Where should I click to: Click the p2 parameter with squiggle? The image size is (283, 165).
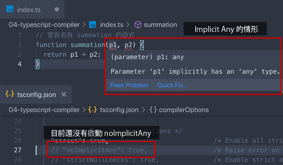(x=128, y=45)
